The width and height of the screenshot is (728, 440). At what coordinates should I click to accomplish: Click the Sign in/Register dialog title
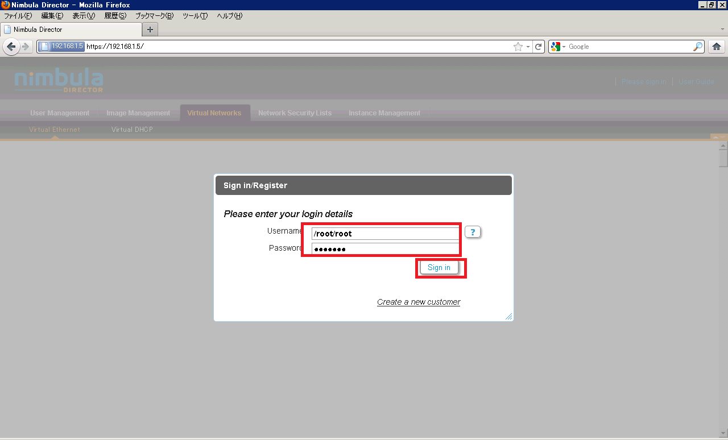tap(255, 185)
